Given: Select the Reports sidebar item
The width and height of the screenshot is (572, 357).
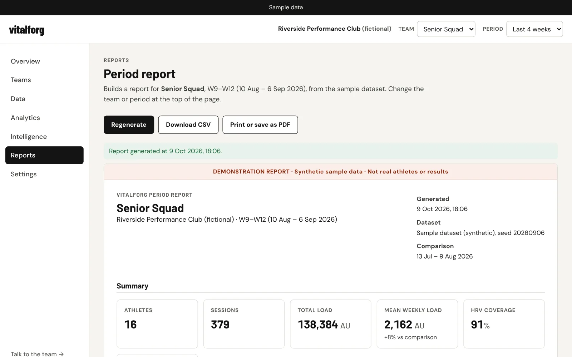Looking at the screenshot, I should [44, 155].
